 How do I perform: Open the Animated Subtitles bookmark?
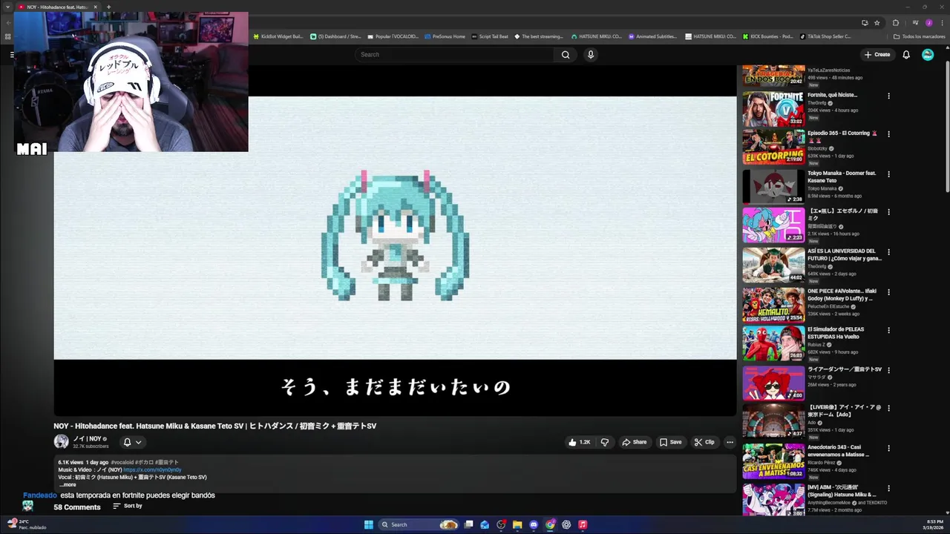tap(653, 36)
